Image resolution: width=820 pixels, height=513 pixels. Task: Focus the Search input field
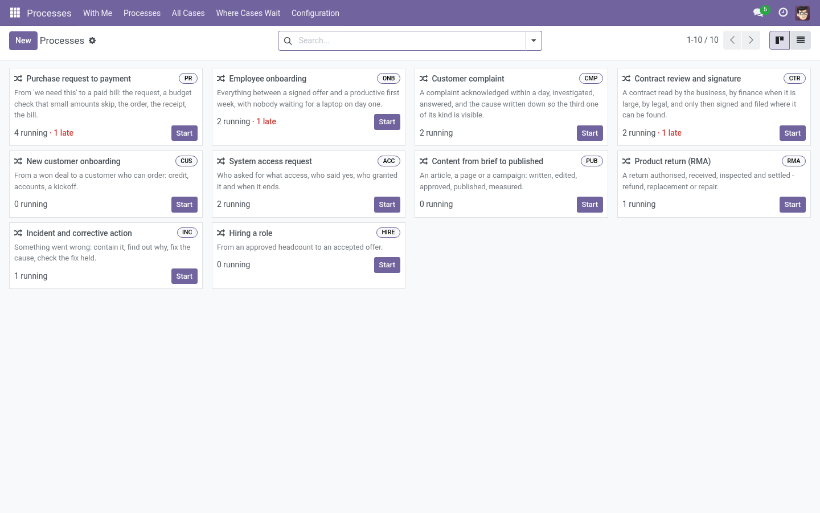410,41
